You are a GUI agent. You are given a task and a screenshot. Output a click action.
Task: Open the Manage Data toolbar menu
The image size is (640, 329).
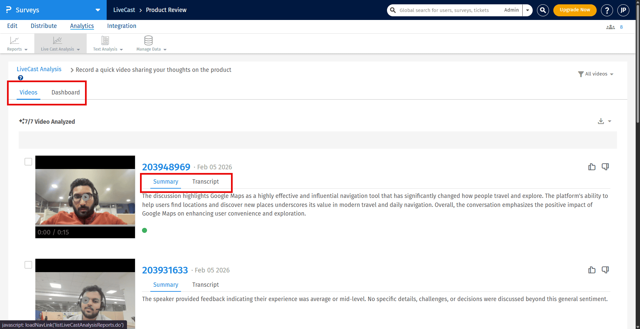click(x=151, y=44)
